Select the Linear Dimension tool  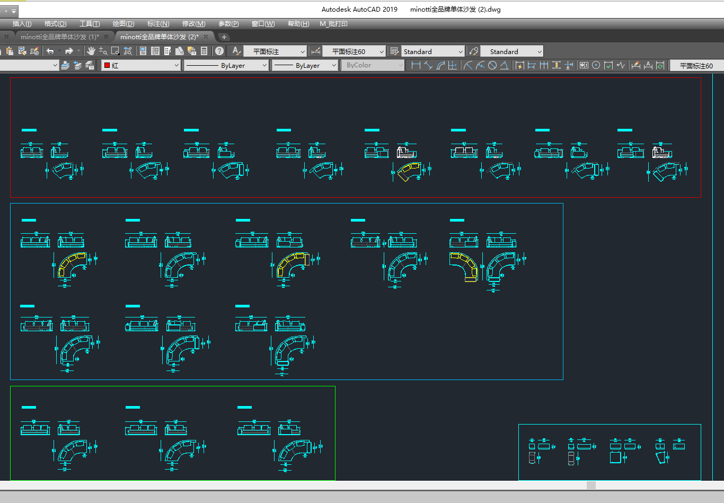[416, 65]
